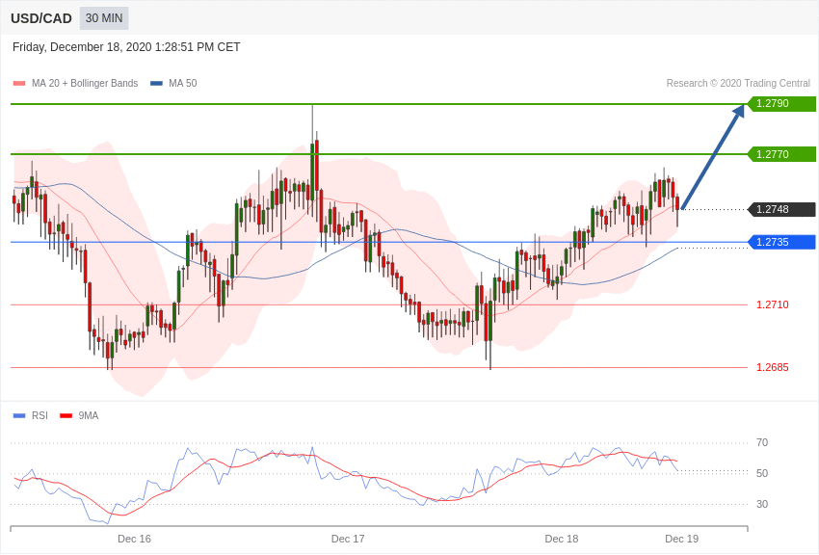
Task: Click the MA 20 + Bollinger Bands legend label
Action: [x=85, y=83]
